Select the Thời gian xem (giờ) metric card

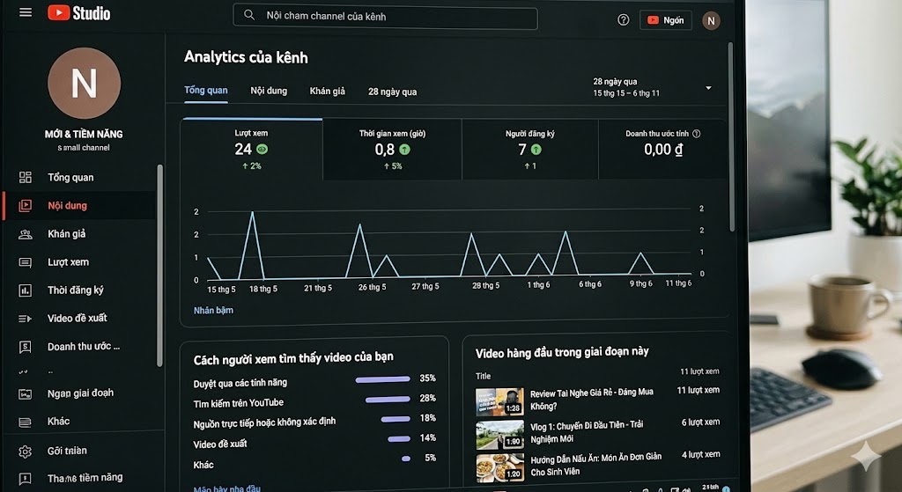coord(392,150)
